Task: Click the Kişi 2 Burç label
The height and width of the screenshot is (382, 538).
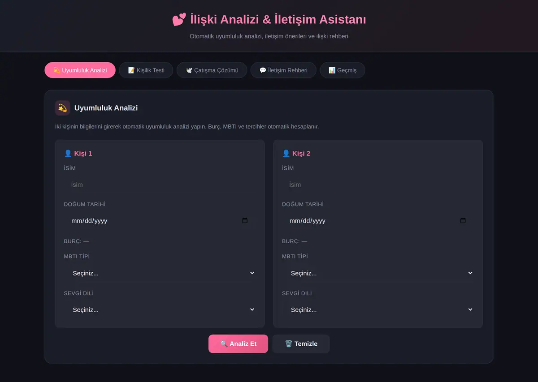Action: pyautogui.click(x=295, y=241)
